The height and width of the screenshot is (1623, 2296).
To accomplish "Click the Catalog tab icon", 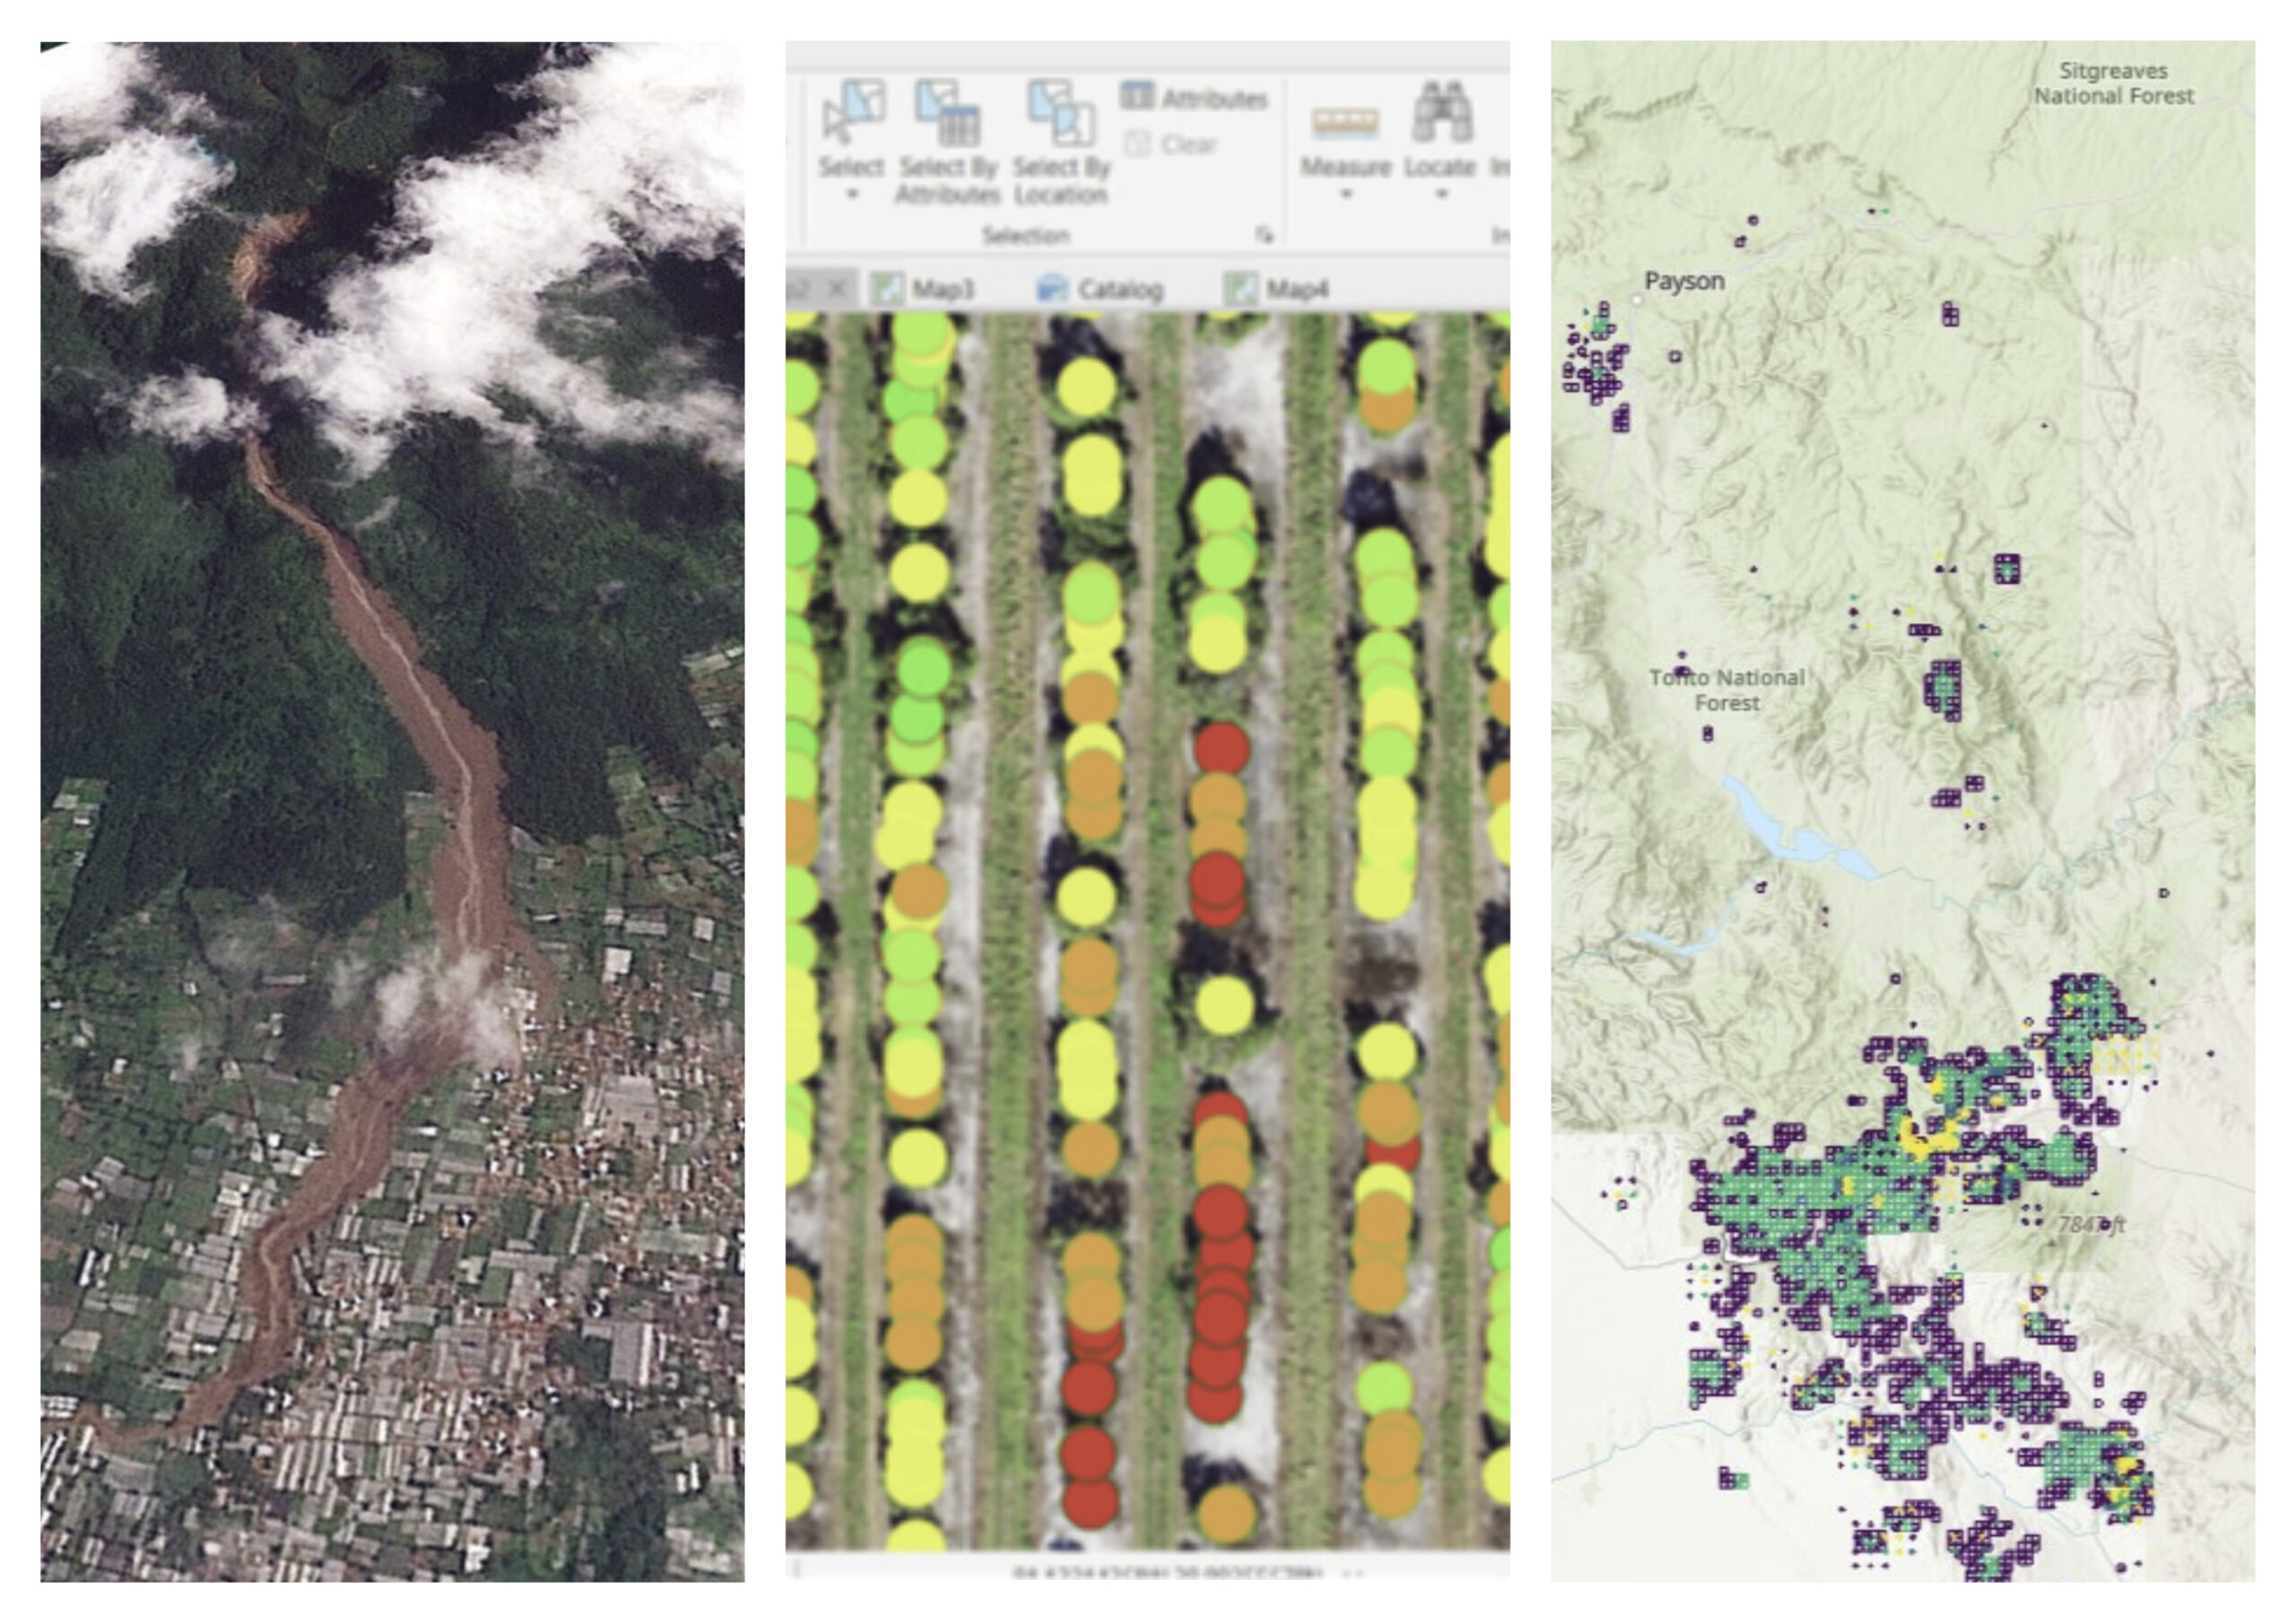I will coord(1052,289).
